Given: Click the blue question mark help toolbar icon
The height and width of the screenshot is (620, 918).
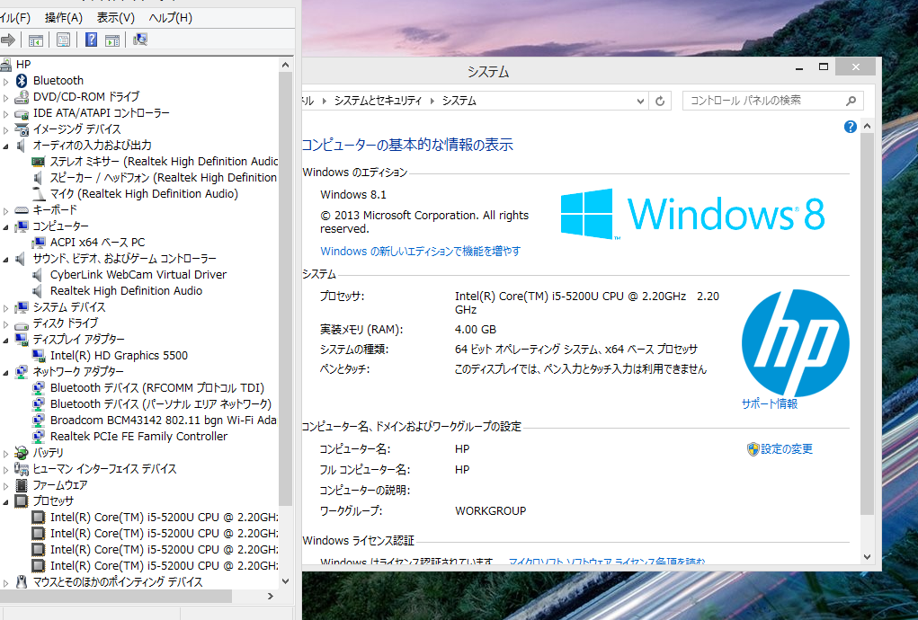Looking at the screenshot, I should click(x=92, y=40).
